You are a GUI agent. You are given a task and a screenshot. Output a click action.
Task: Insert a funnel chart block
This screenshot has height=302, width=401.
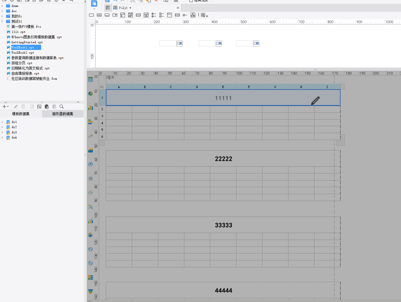(91, 291)
